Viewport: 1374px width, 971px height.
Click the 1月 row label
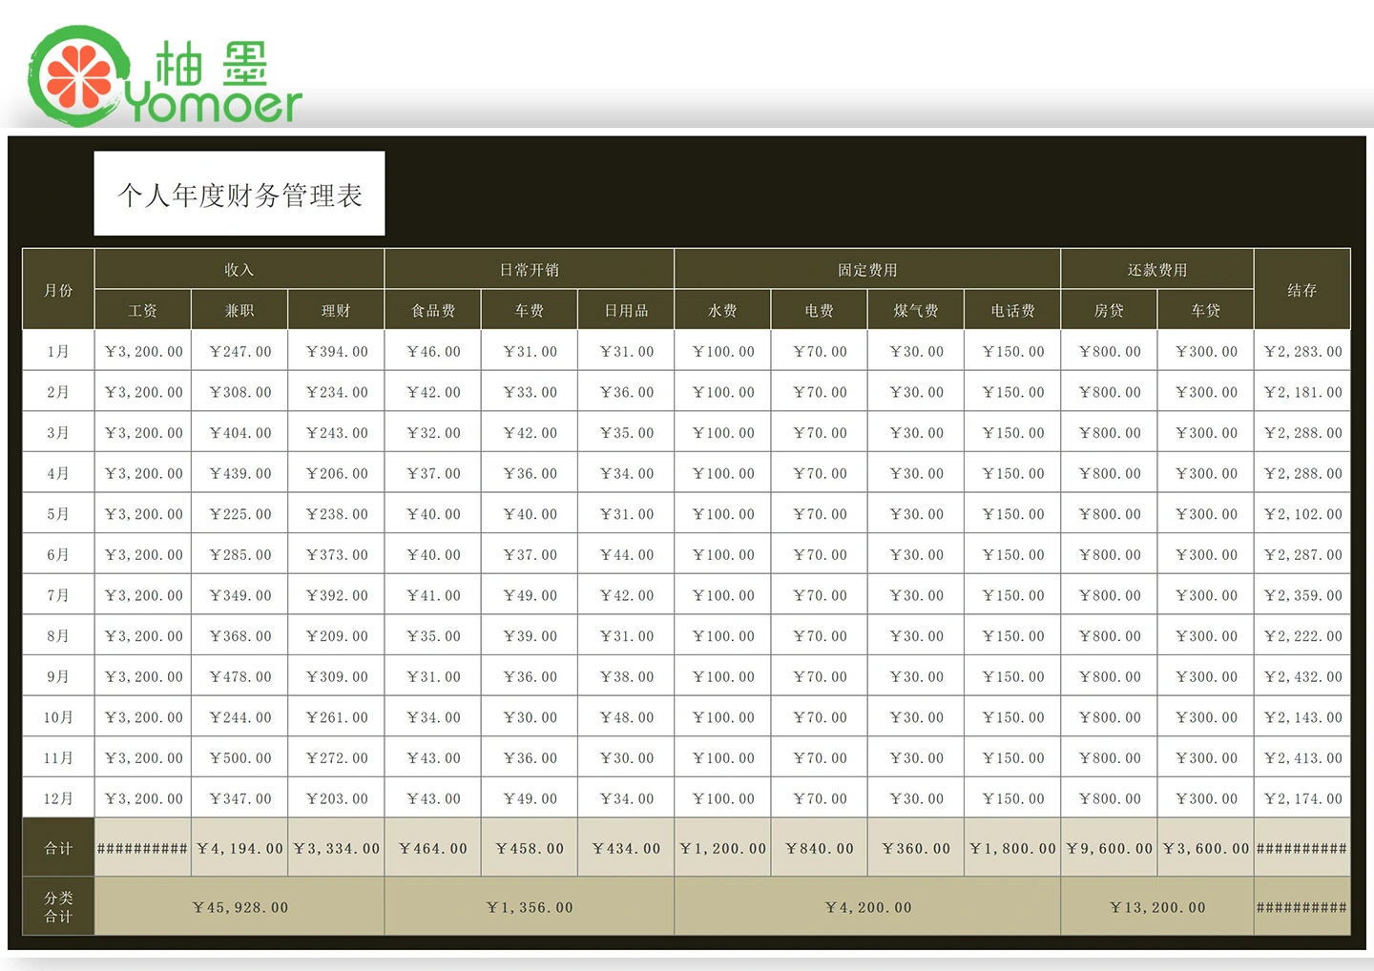58,352
